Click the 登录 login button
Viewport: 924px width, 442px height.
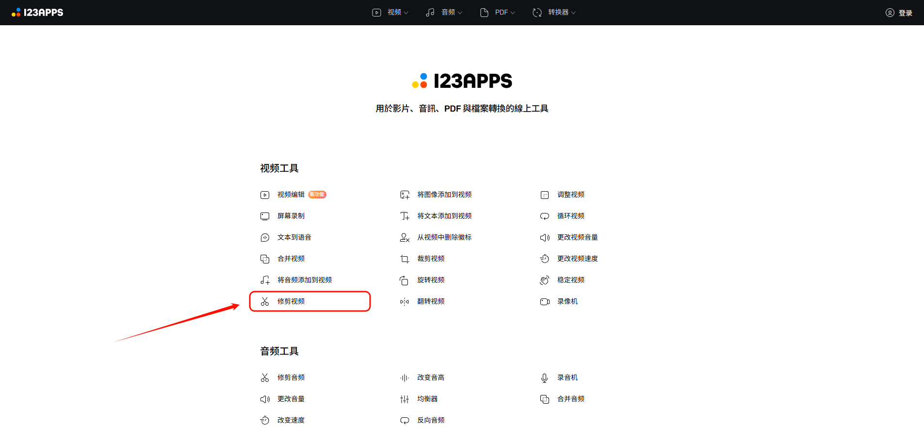point(899,13)
